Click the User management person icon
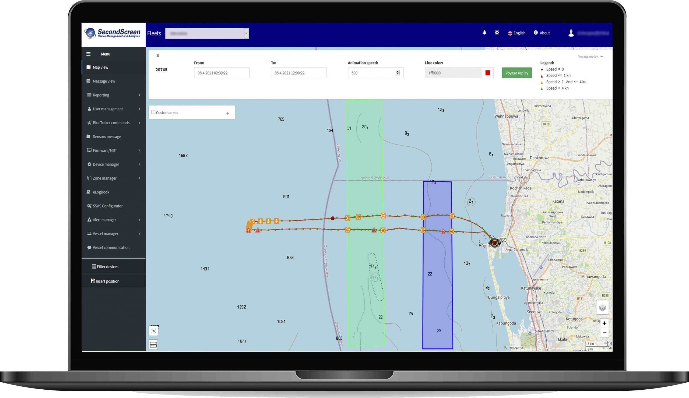689x398 pixels. click(x=89, y=108)
